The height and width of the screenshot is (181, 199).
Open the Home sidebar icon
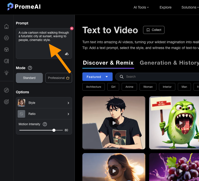7,26
